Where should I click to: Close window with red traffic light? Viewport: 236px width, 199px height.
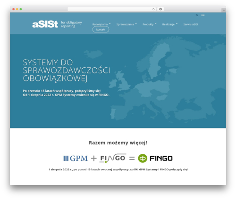point(14,9)
